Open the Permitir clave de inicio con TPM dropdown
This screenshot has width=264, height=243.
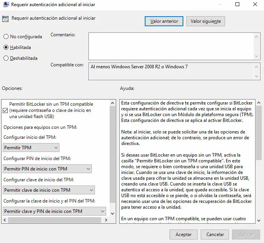point(49,190)
